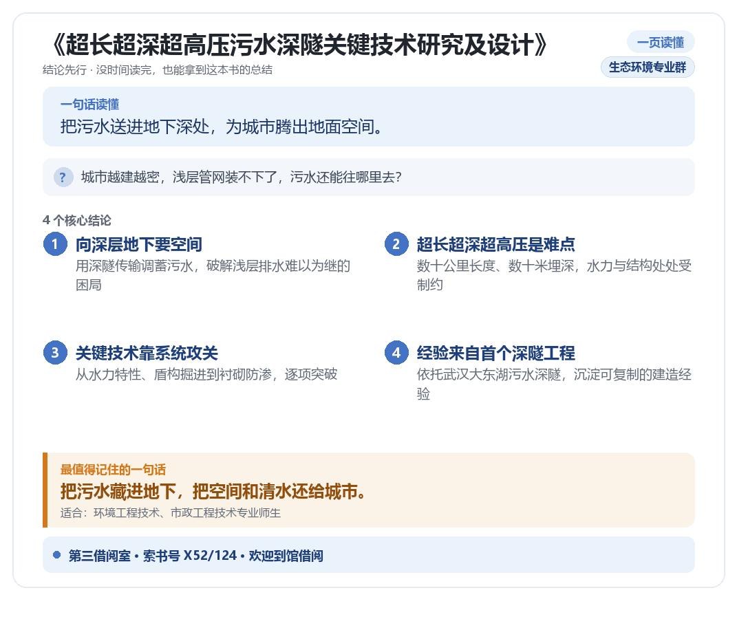Click the 4 个核心结论 heading
The image size is (737, 619).
(76, 220)
